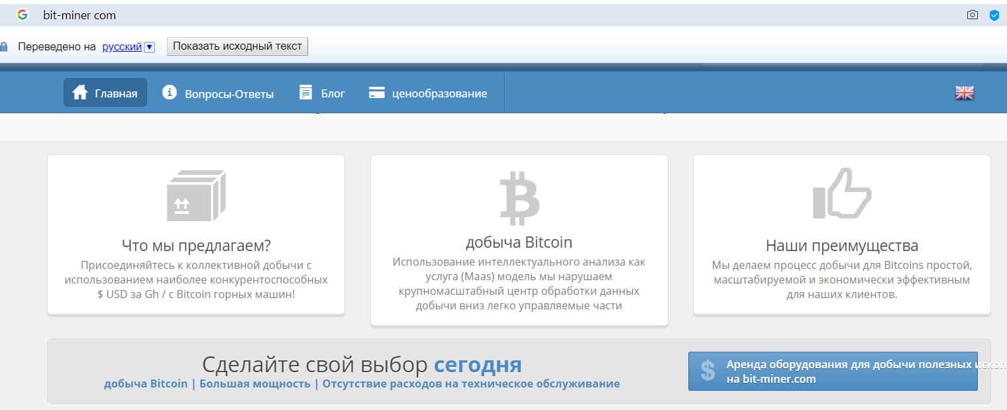Click the добыча Bitcoin card heading

[519, 242]
